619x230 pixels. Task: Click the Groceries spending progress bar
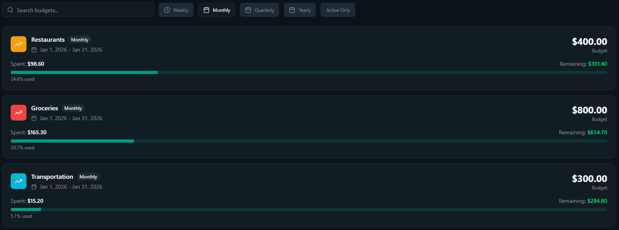308,141
